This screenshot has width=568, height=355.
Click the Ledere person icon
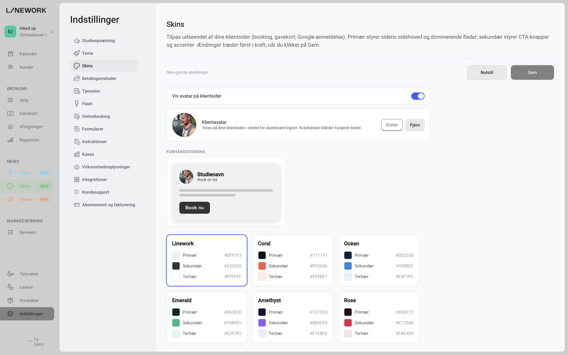point(10,287)
